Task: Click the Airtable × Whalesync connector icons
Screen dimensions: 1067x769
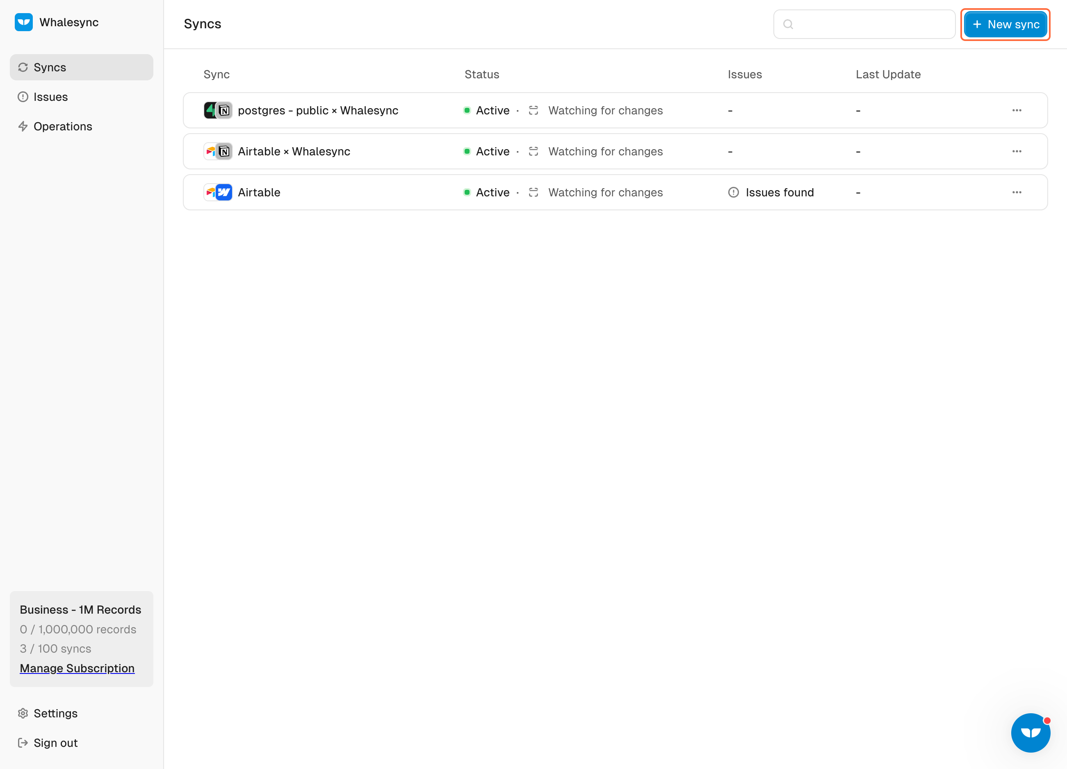Action: pyautogui.click(x=218, y=151)
